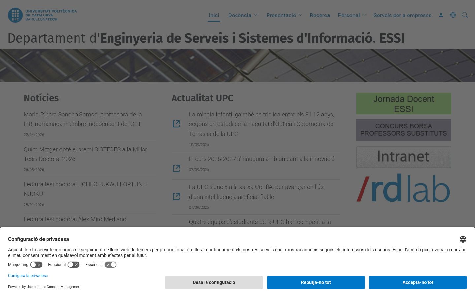
Task: Open Quatre equips d'estudiants news headline
Action: click(x=260, y=222)
